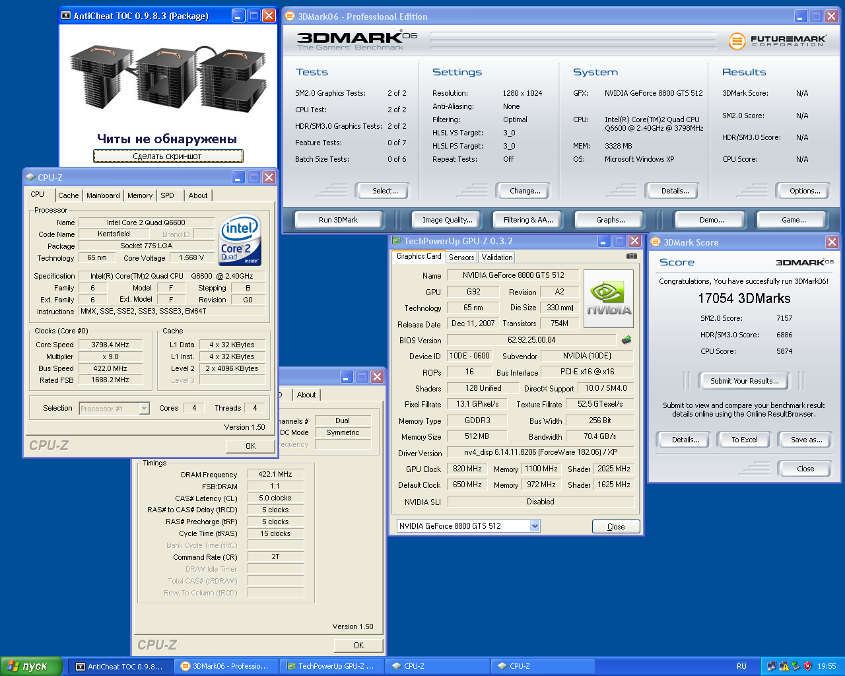Screen dimensions: 845x676
Task: Click the DRAM Frequency value 422.1 MHz
Action: [275, 474]
